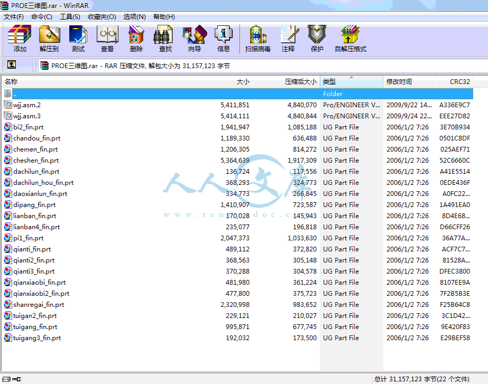The width and height of the screenshot is (488, 384).
Task: Select file dipang_fin.prt
Action: tap(34, 204)
